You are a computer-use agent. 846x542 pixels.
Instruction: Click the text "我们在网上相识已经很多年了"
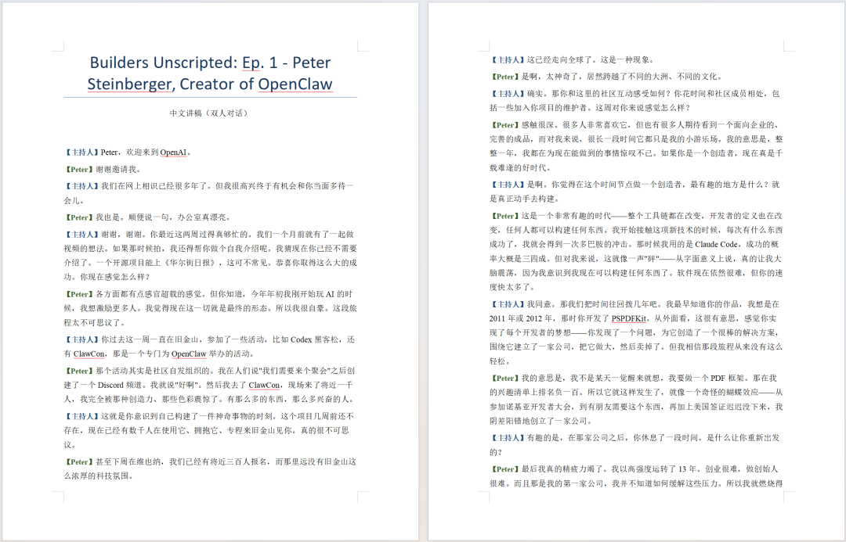tap(157, 186)
